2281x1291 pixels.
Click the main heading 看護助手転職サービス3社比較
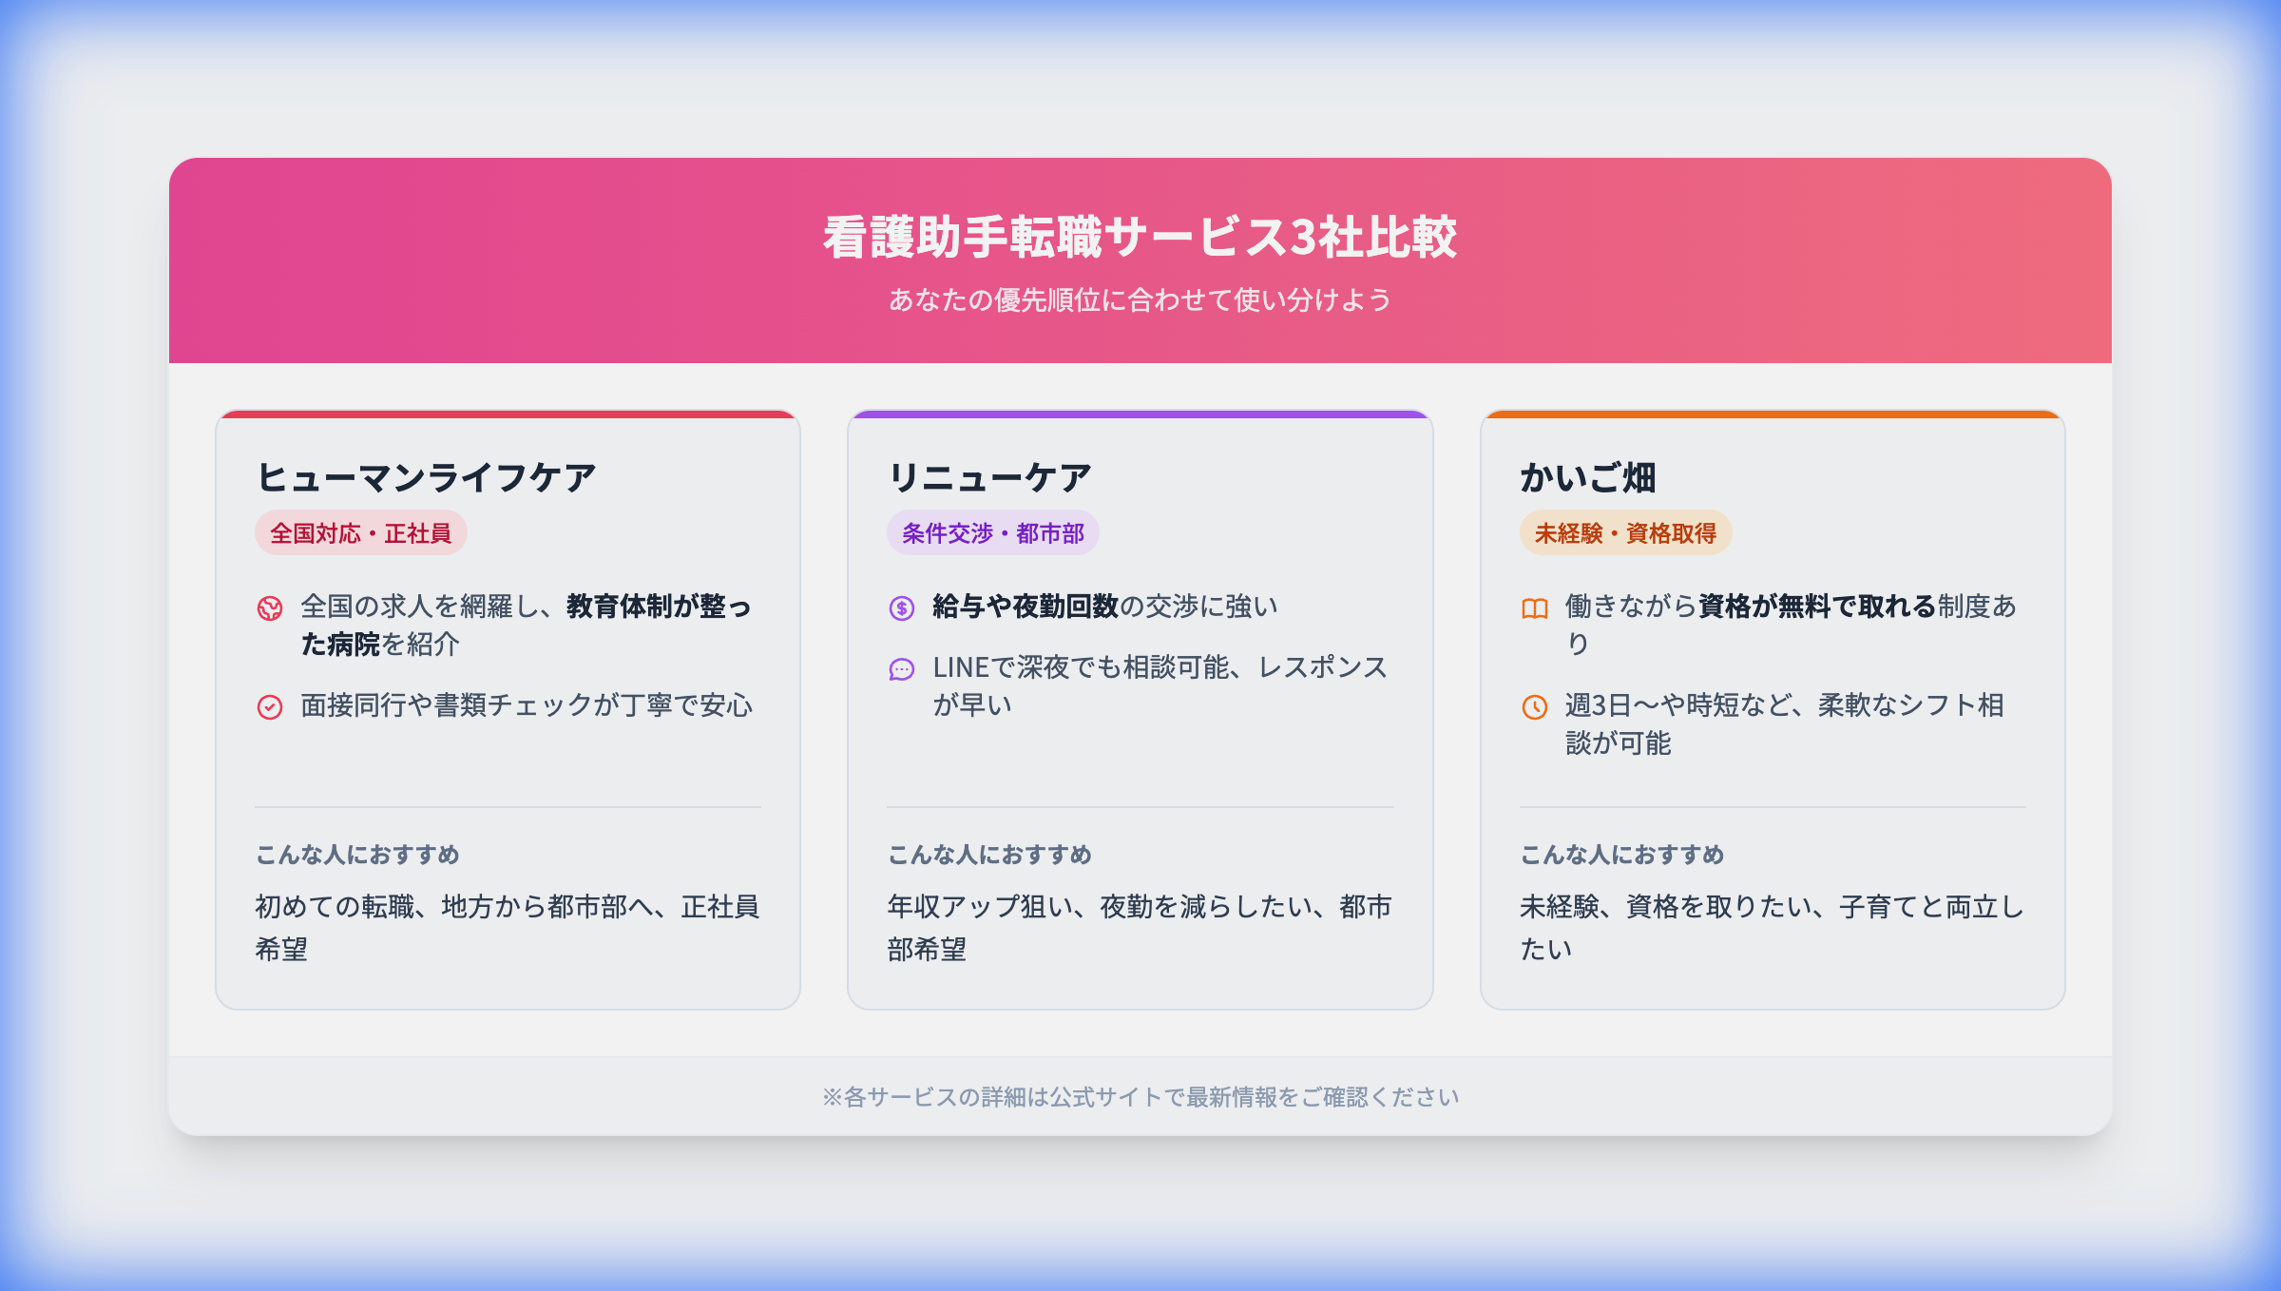tap(1140, 237)
